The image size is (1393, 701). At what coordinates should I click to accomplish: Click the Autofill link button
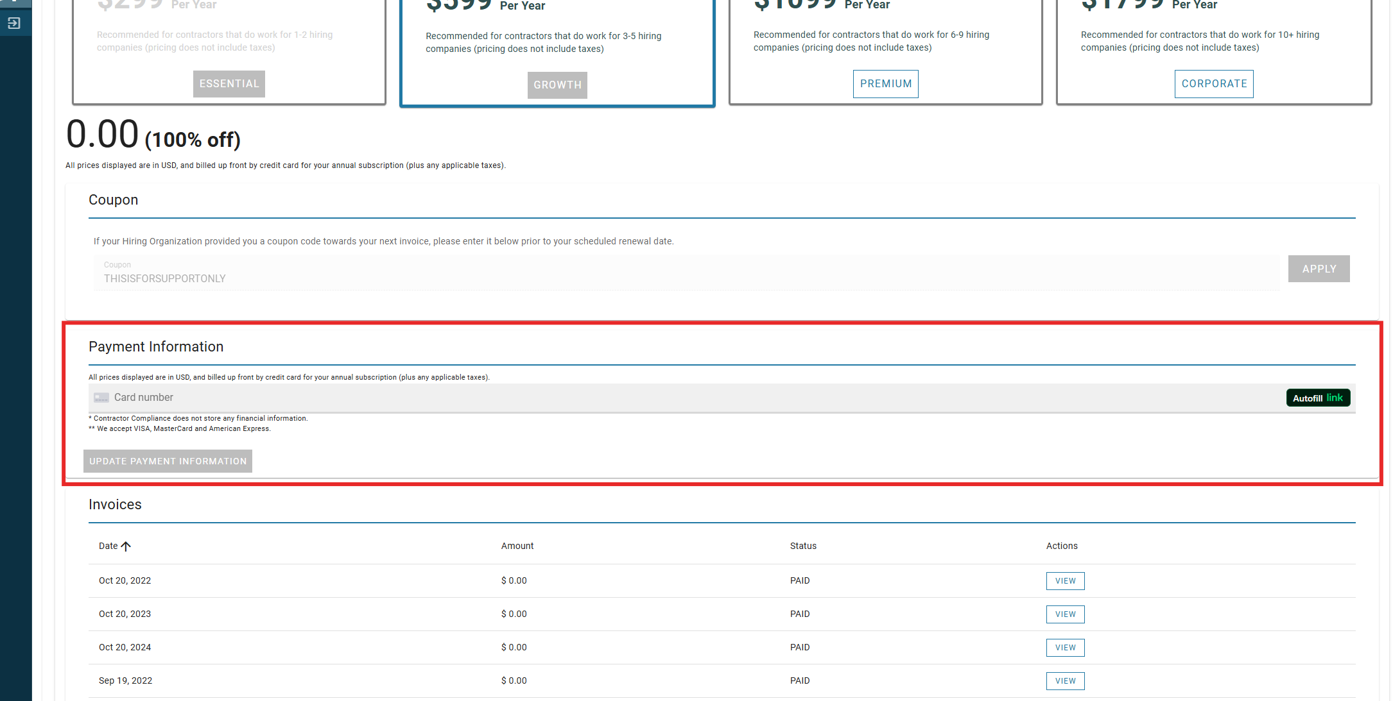coord(1318,398)
